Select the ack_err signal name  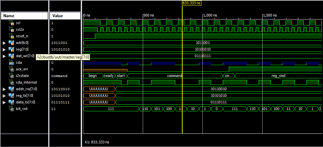click(x=22, y=69)
